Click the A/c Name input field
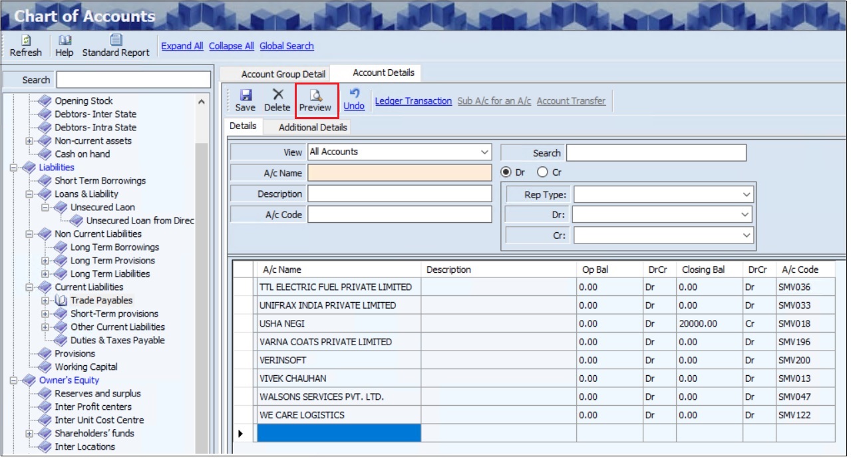This screenshot has width=851, height=461. click(399, 173)
